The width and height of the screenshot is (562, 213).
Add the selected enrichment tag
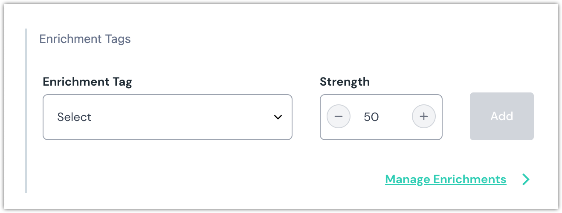[x=501, y=116]
